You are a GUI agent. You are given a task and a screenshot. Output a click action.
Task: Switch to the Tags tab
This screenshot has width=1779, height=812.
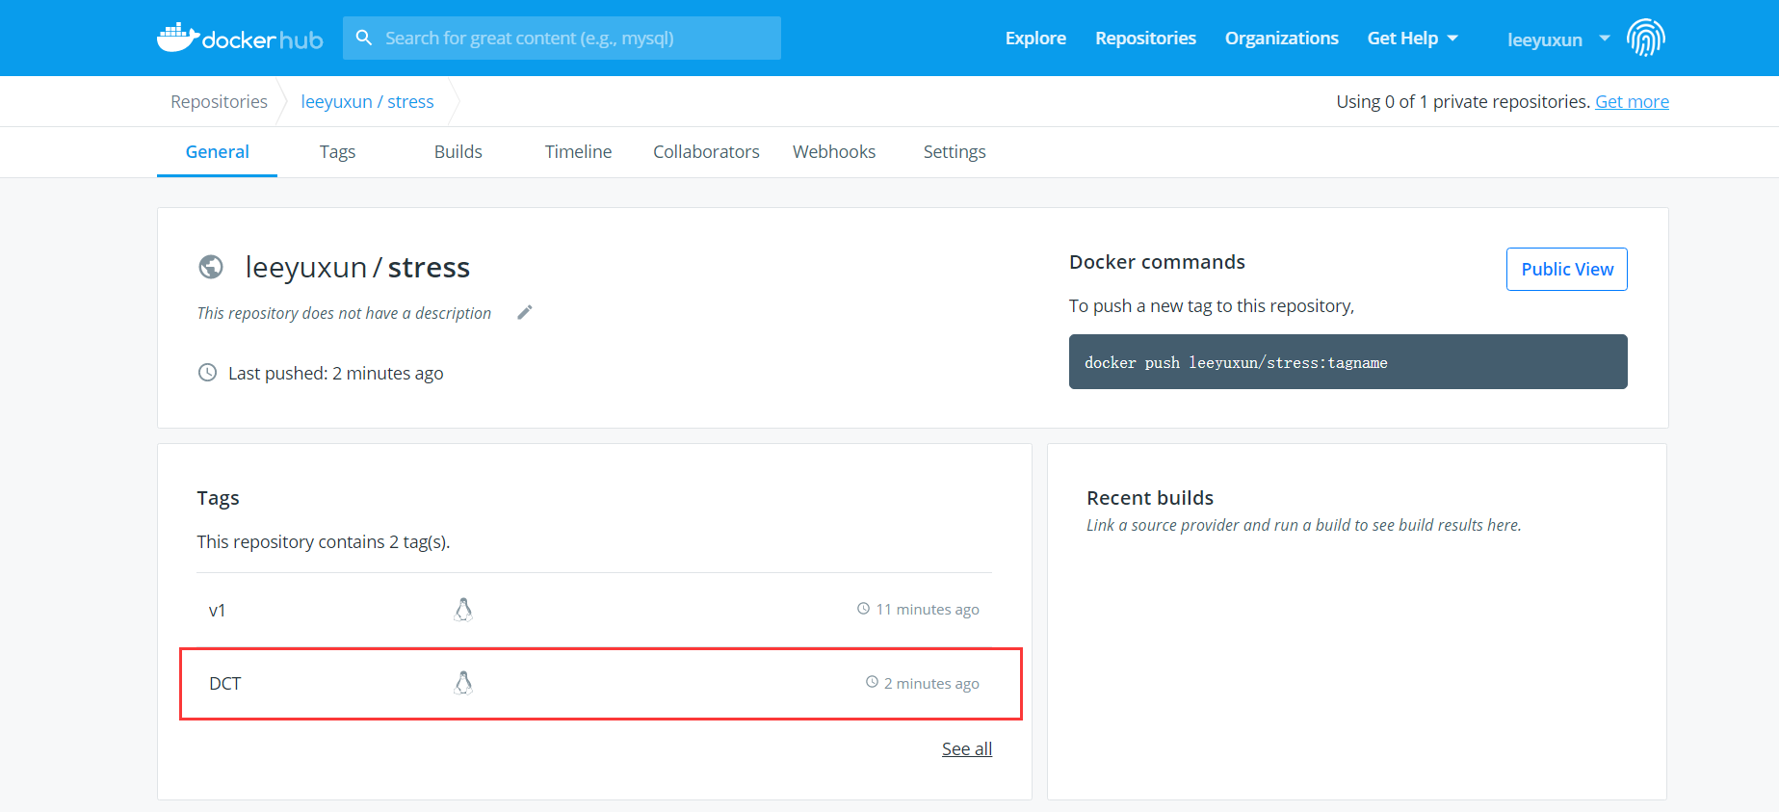tap(338, 152)
